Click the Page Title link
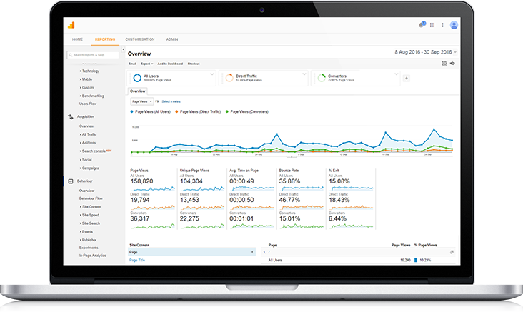The height and width of the screenshot is (312, 523). 137,261
